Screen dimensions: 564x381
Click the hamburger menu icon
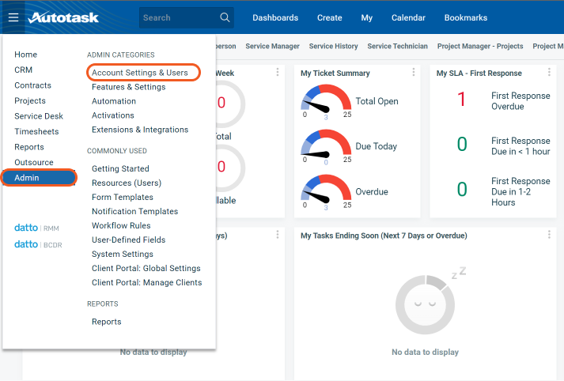13,17
